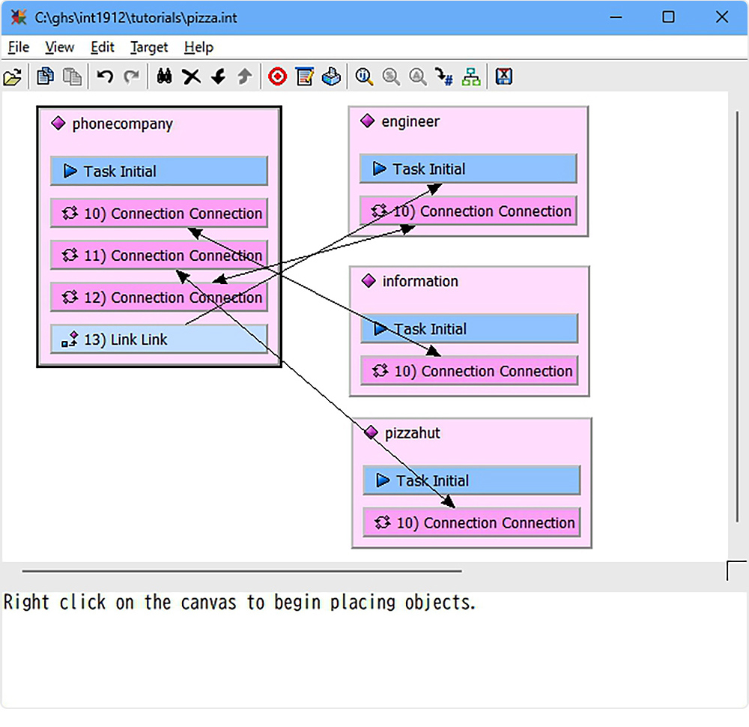749x727 pixels.
Task: Open find using the binoculars icon
Action: (164, 76)
